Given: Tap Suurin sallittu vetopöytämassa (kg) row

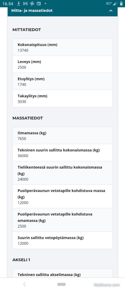Looking at the screenshot, I should point(63,240).
